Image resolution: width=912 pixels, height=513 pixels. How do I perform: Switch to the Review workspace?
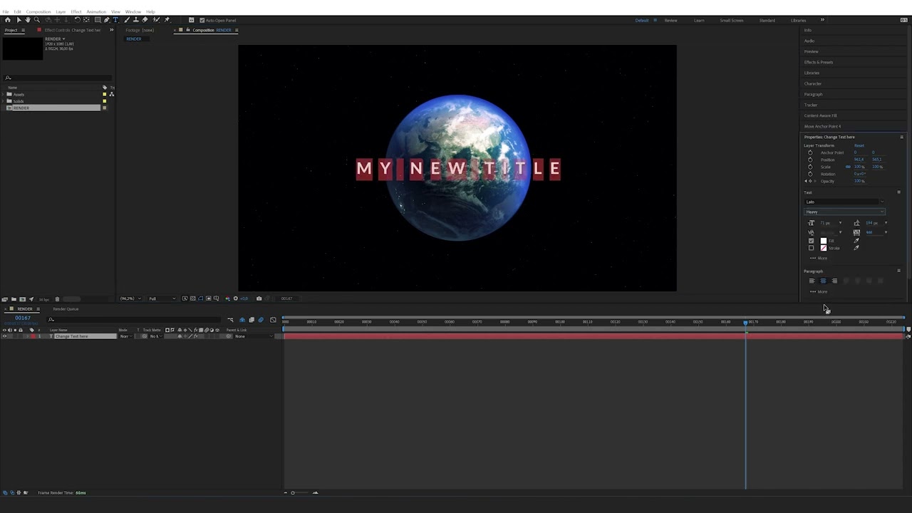pyautogui.click(x=671, y=20)
